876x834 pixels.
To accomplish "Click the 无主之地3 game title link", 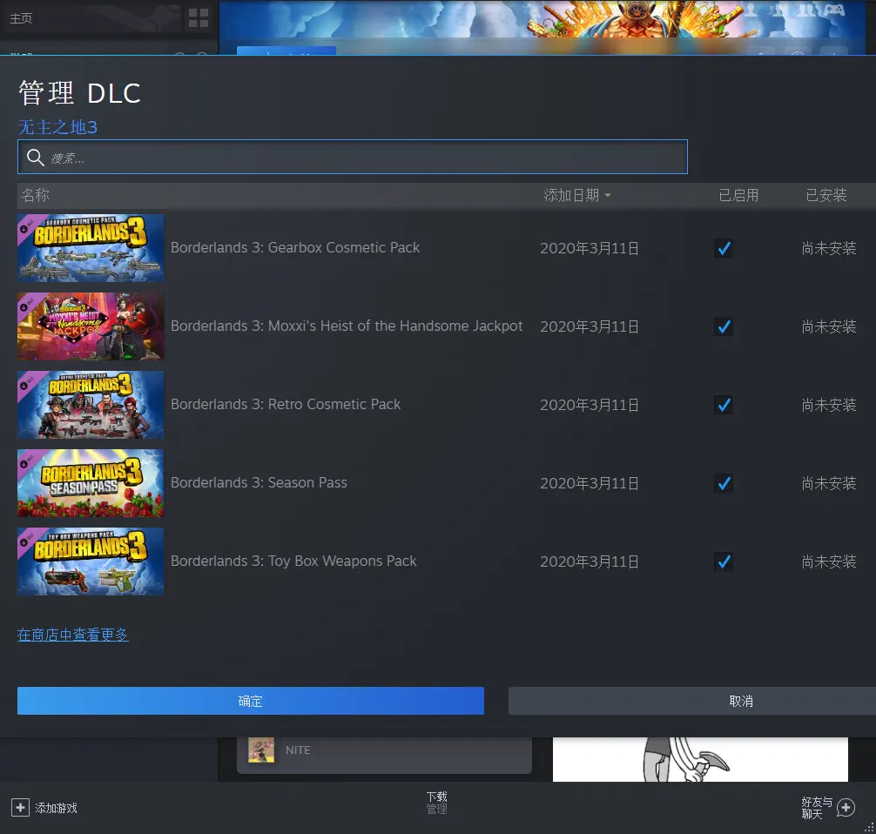I will tap(57, 127).
